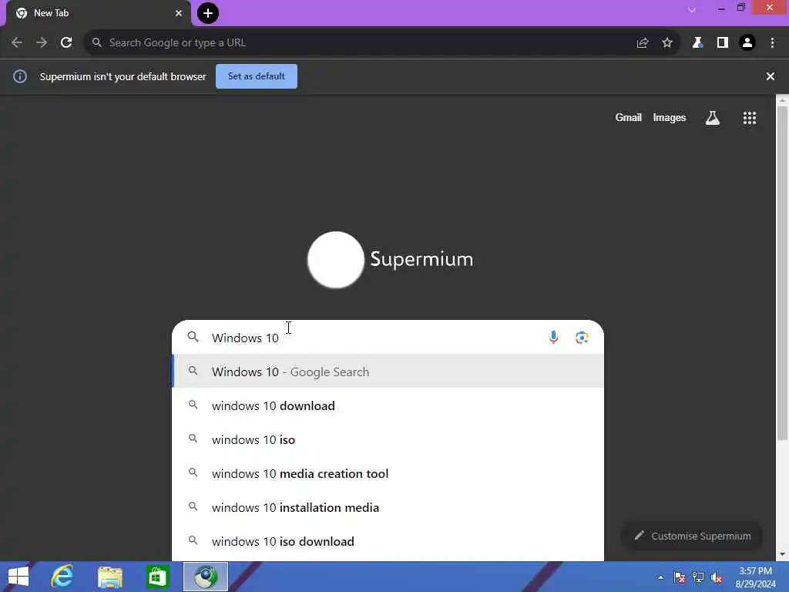Set Supermium as default browser
This screenshot has width=789, height=592.
pos(257,76)
